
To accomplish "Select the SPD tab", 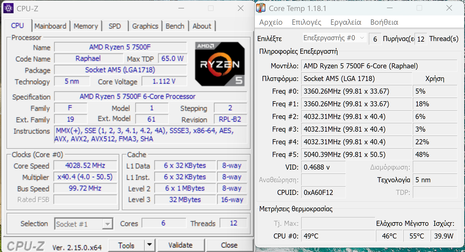I will pos(115,26).
